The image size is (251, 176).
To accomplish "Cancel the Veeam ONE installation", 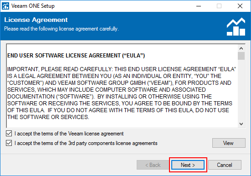I will (x=225, y=165).
